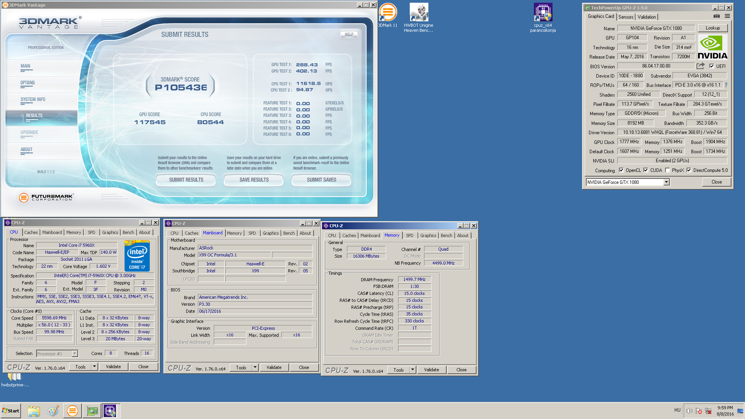The height and width of the screenshot is (419, 745).
Task: Switch to GPU-Z taskbar item
Action: (x=92, y=411)
